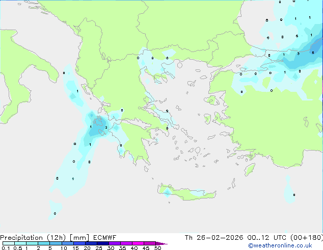Pick the 10–15 mm legend color swatch
Image resolution: width=323 pixels, height=250 pixels.
[67, 243]
